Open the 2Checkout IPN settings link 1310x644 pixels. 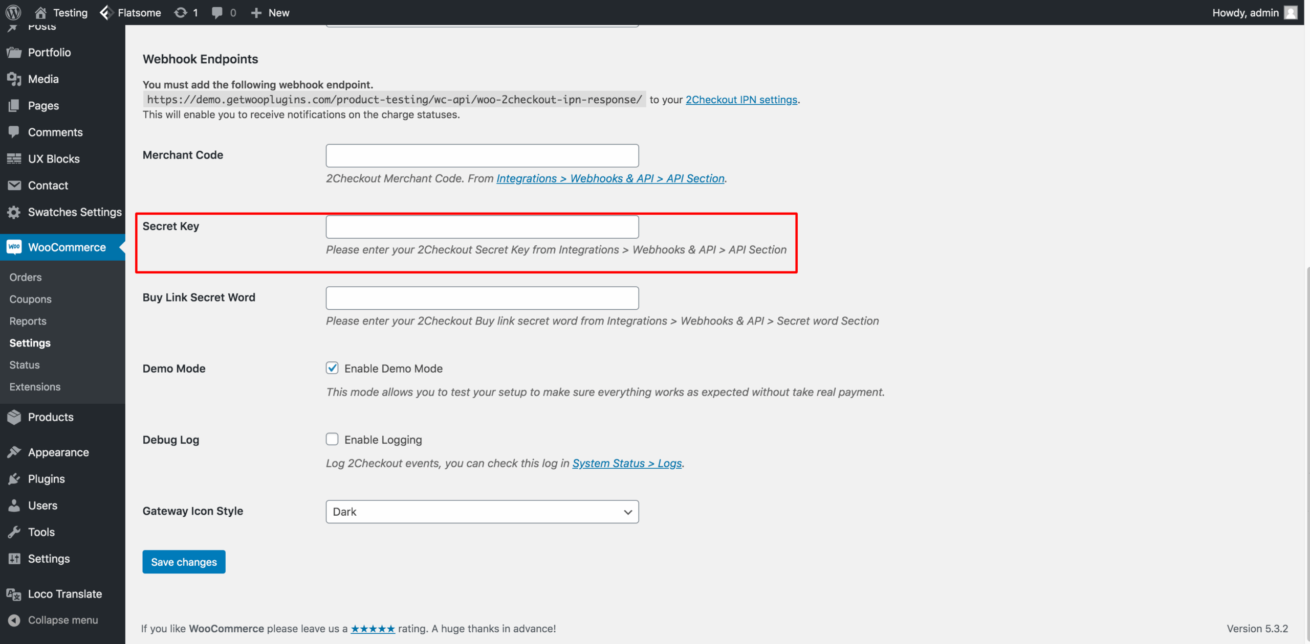point(741,99)
